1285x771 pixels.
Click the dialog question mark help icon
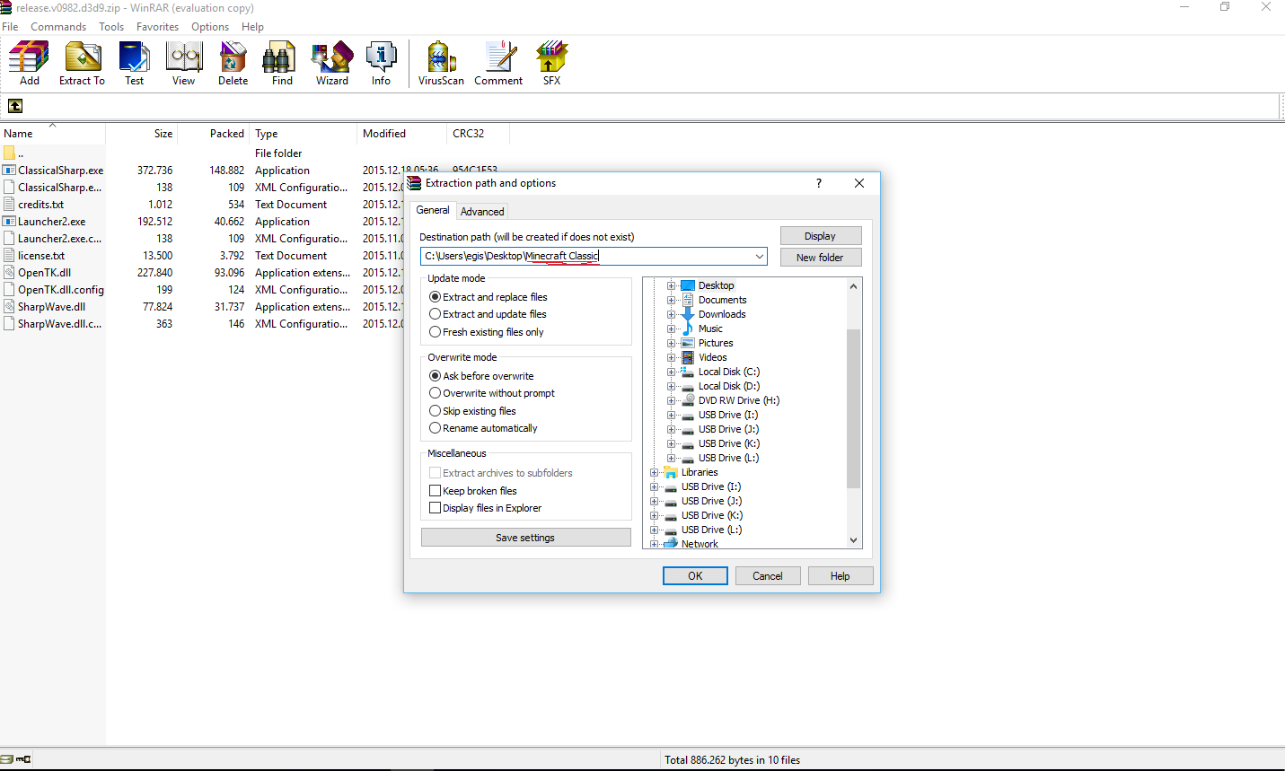818,183
